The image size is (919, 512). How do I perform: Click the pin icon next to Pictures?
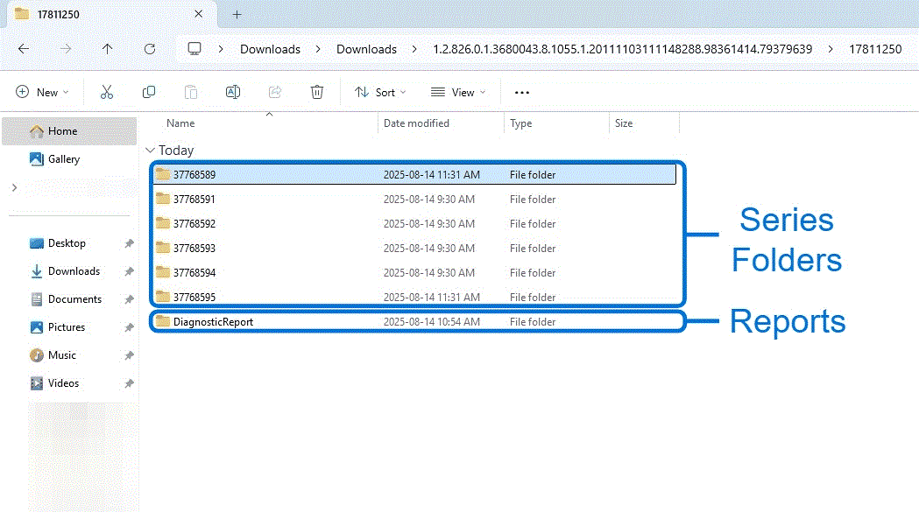coord(129,327)
